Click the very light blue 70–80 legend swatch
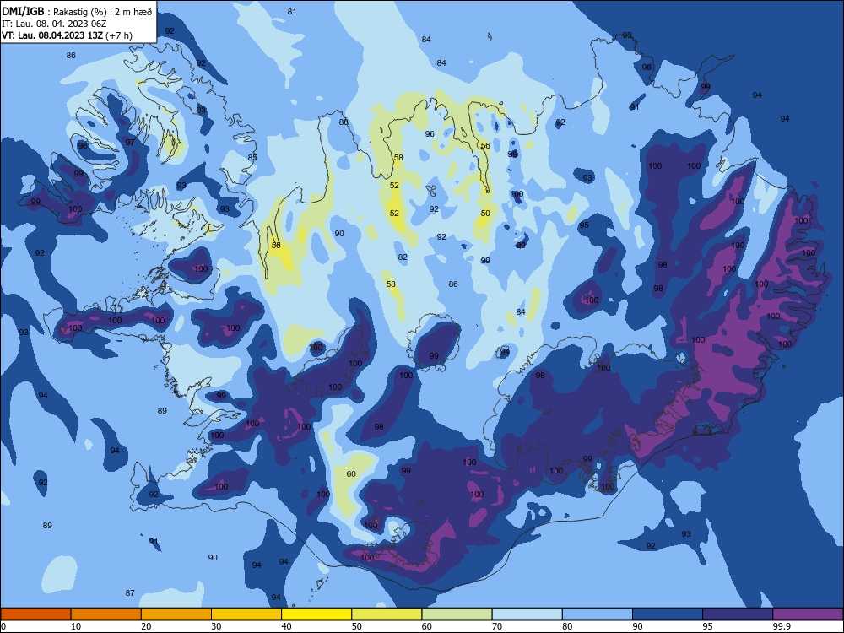Screen dimensions: 844x633 [x=527, y=614]
